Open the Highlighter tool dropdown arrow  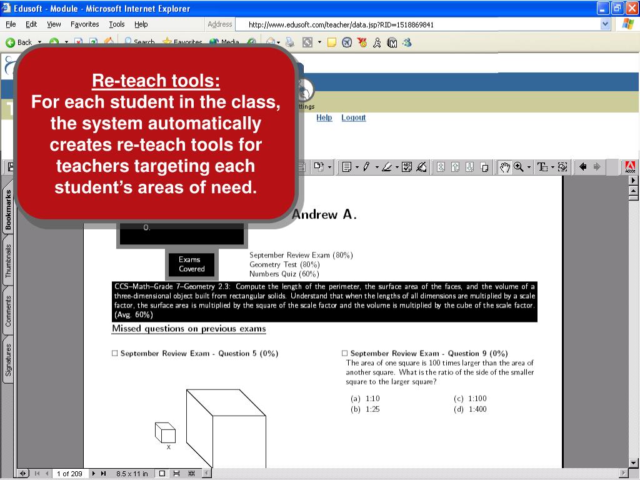397,166
